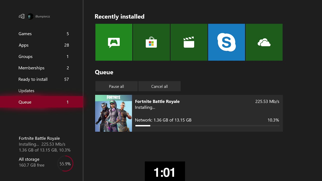Click the 'All storage' label

click(29, 159)
